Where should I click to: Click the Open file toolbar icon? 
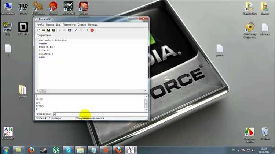coord(44,30)
